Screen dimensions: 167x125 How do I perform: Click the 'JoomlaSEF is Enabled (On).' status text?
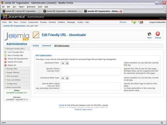[17, 93]
